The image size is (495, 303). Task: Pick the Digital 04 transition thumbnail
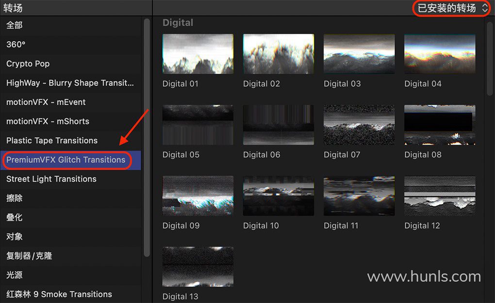click(440, 54)
